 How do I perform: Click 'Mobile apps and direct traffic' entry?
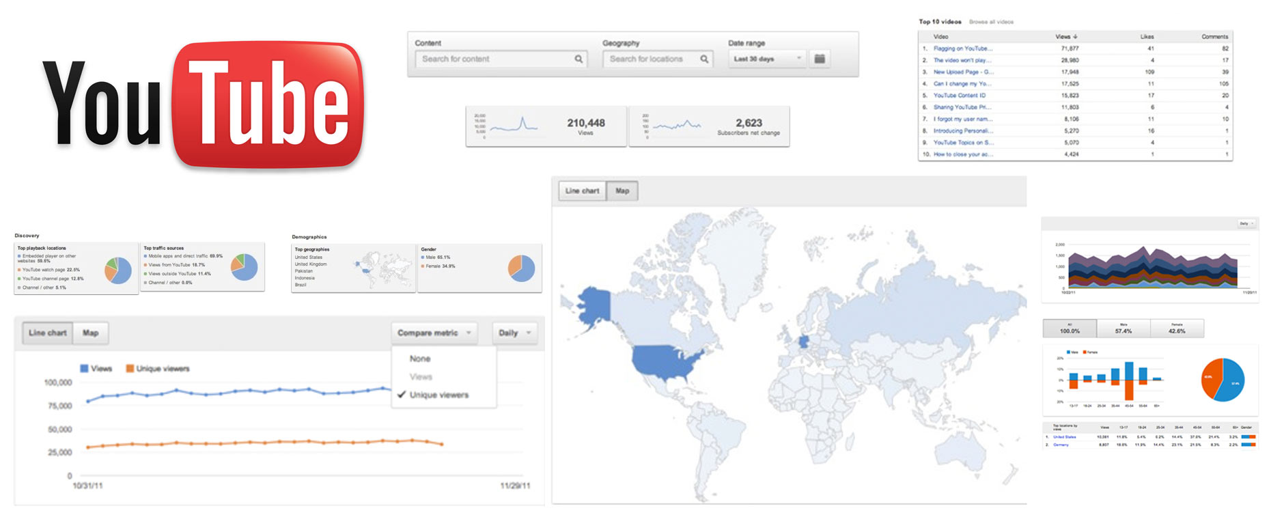[183, 256]
